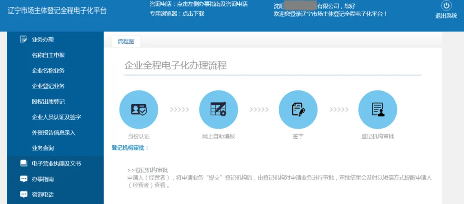Select 企业人员认证及签字 in sidebar
464x204 pixels.
pyautogui.click(x=57, y=117)
